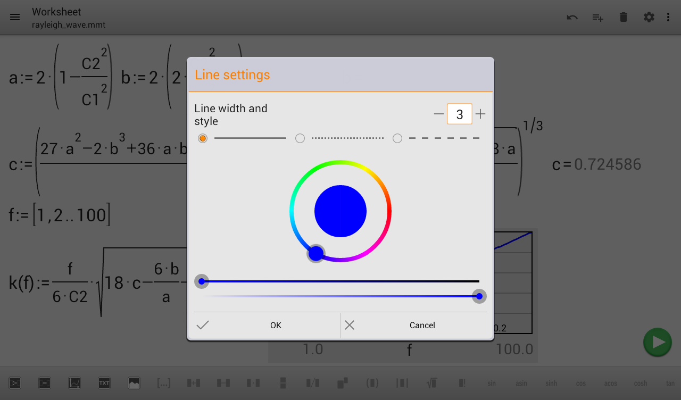This screenshot has width=681, height=400.
Task: Click the blue center color preview circle
Action: (x=340, y=211)
